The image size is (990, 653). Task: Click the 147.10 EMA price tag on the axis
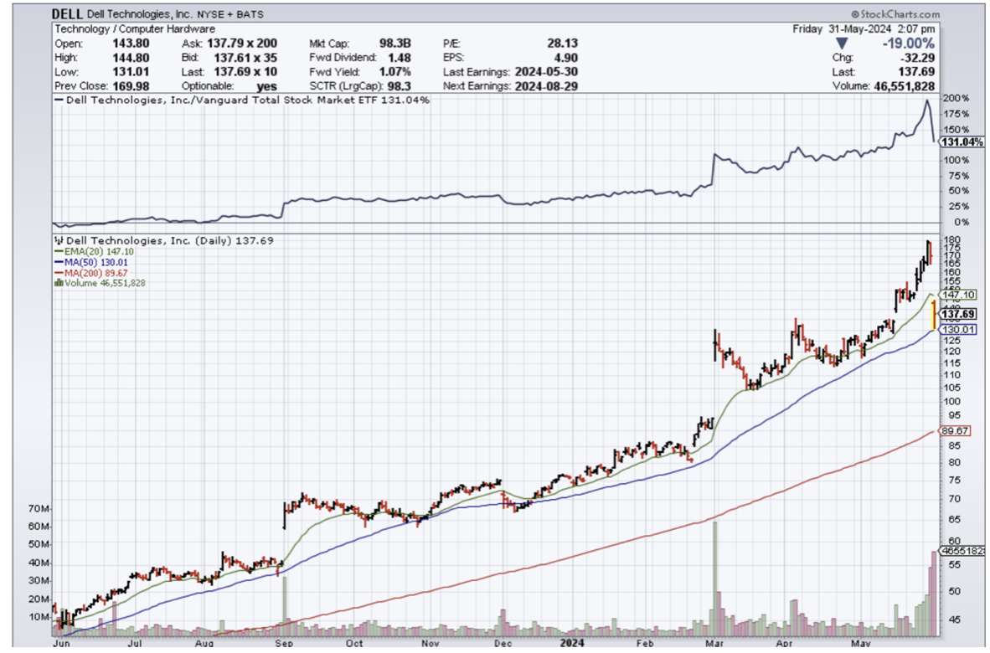[x=956, y=296]
